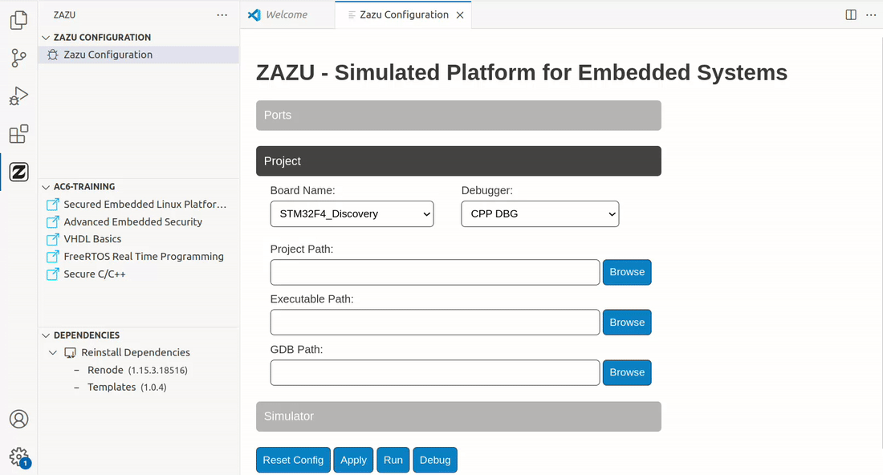Browse for the Executable Path
Image resolution: width=883 pixels, height=475 pixels.
point(627,323)
